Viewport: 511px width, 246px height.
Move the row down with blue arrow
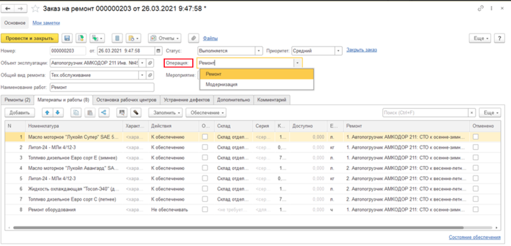[x=58, y=112]
